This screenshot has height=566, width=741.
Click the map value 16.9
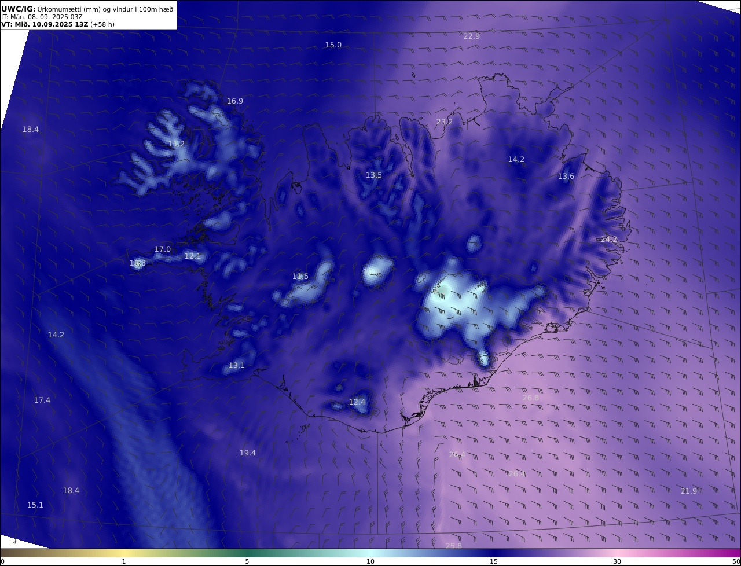[234, 101]
